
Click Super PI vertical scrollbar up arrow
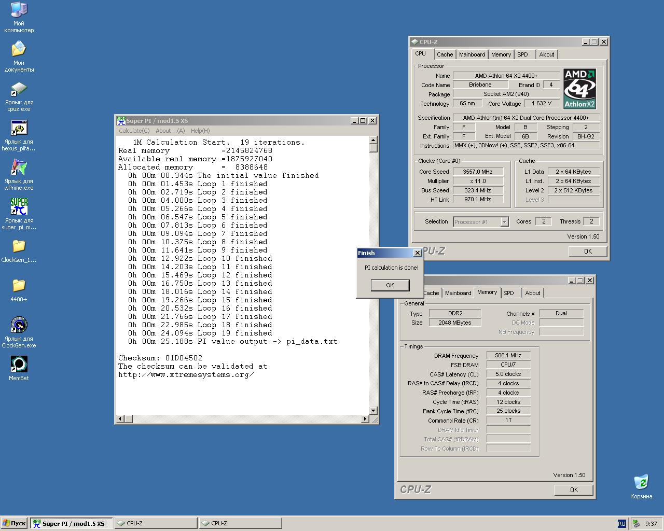(x=373, y=140)
